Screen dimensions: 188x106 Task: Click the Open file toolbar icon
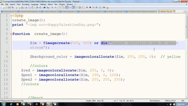click(6, 7)
